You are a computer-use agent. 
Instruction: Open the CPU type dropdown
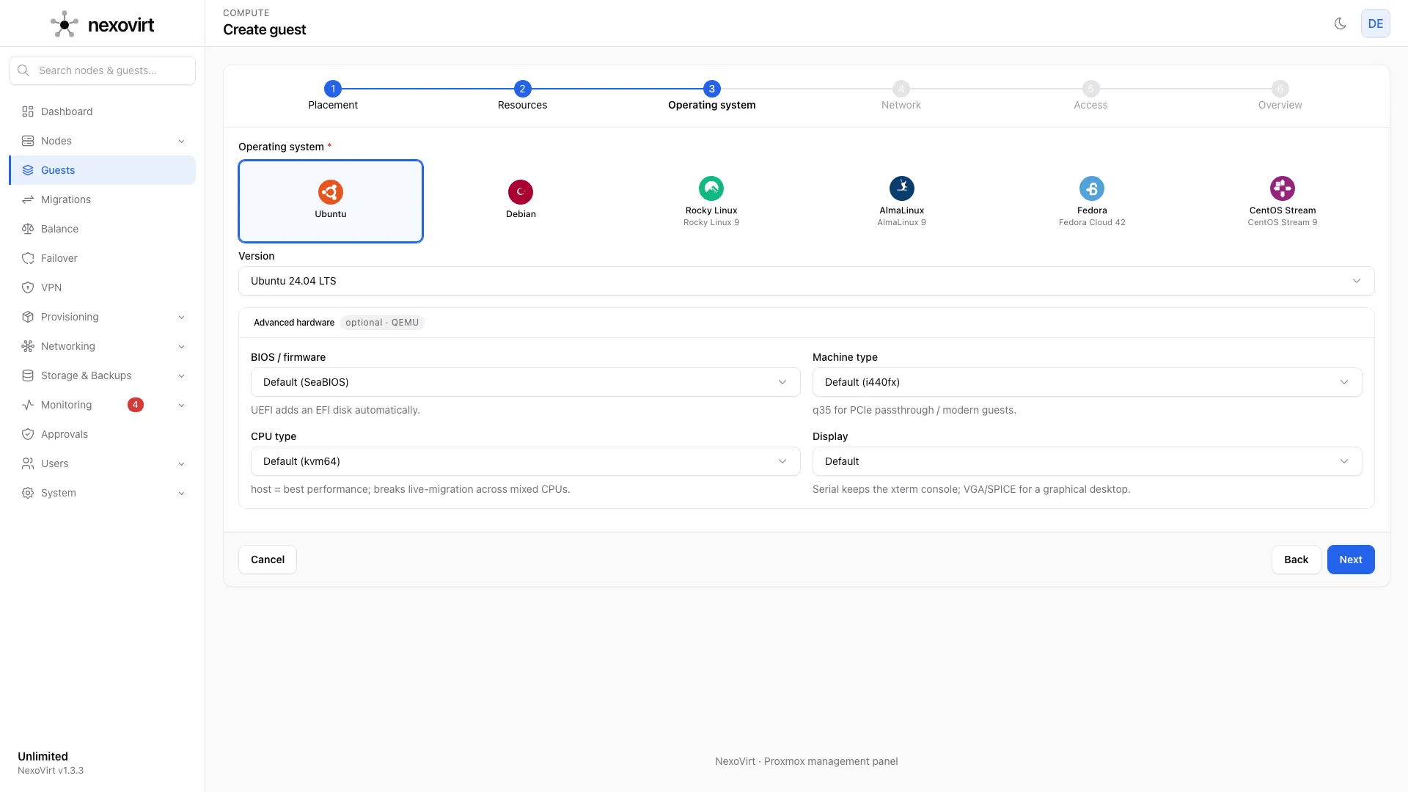coord(525,461)
